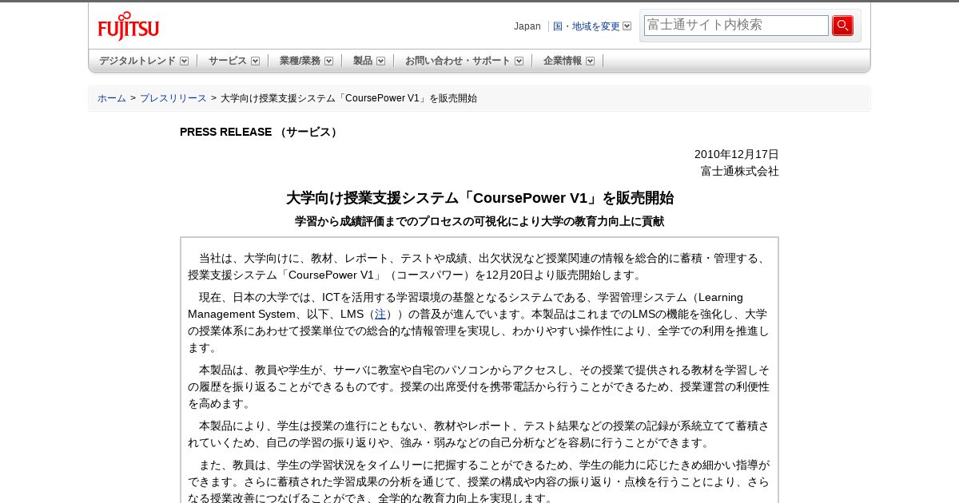Focus the 富士通サイト内検索 search field
Viewport: 959px width, 503px height.
736,26
